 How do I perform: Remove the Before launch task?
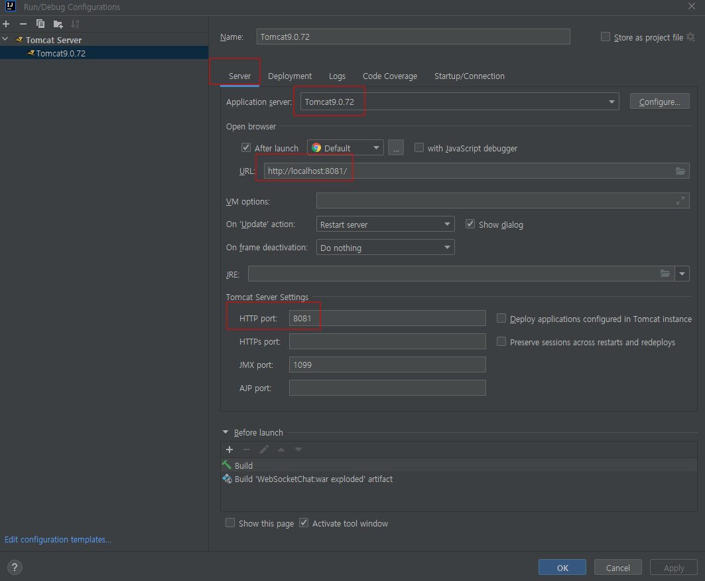coord(247,450)
